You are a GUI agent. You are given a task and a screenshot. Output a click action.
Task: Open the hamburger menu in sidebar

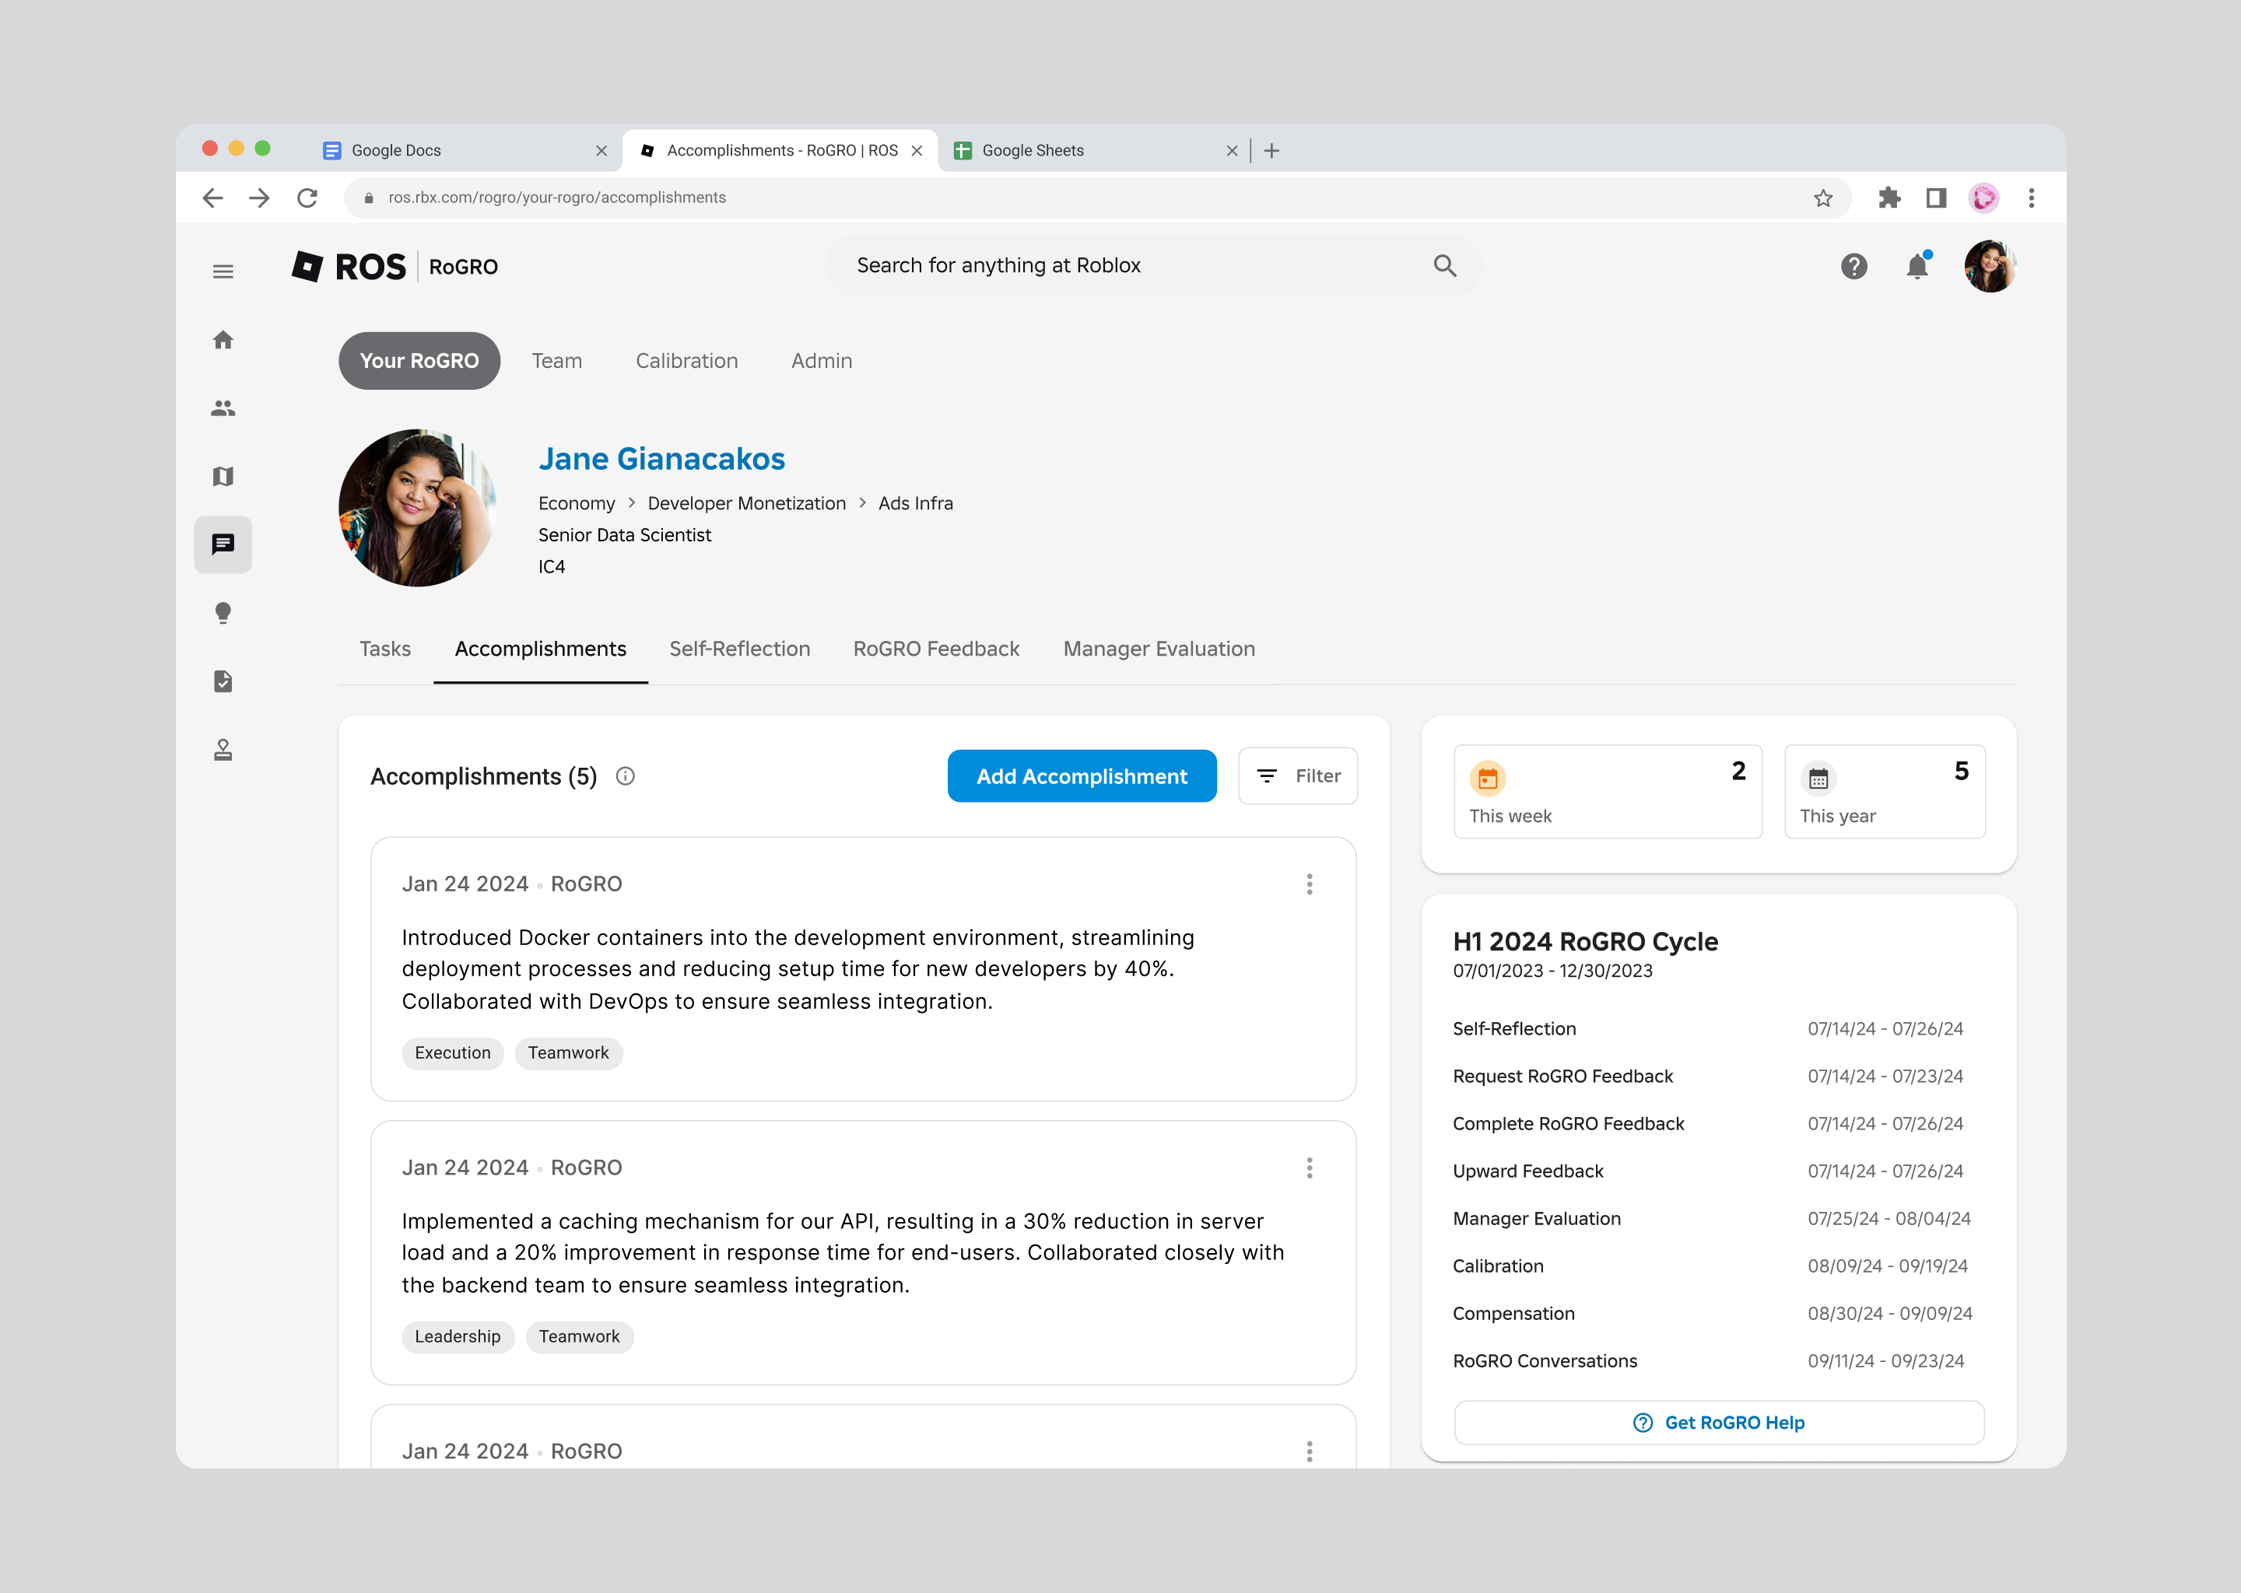tap(223, 271)
